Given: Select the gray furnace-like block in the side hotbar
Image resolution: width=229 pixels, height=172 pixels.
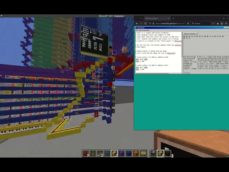Looking at the screenshot, I should coord(154,154).
